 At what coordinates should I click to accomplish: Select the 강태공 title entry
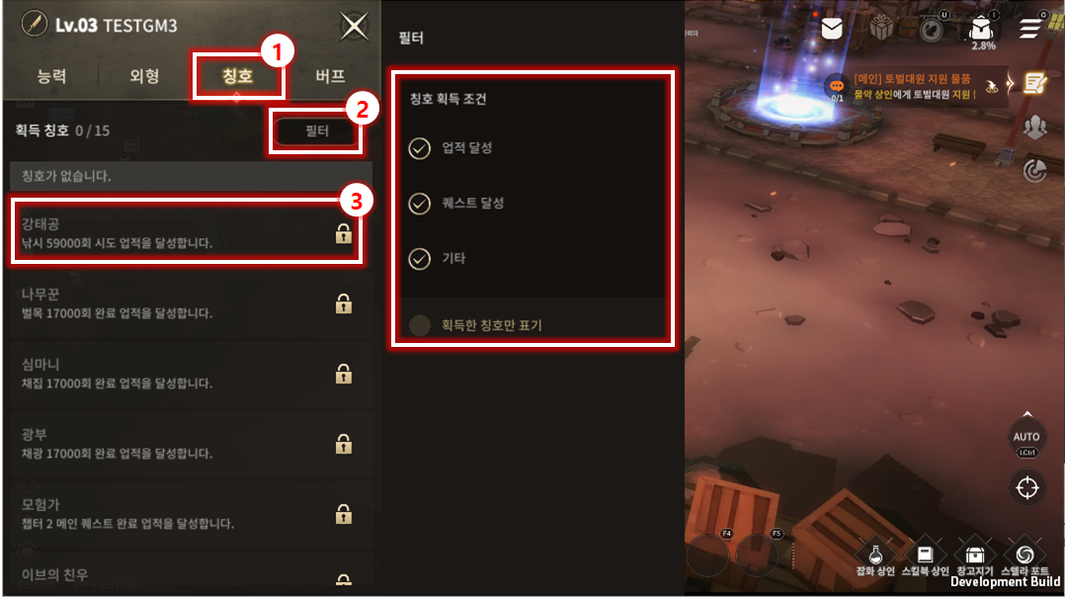click(x=186, y=233)
